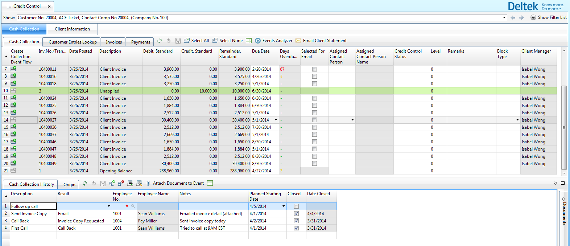Expand Planned Starting Date dropdown showing 4/5/2014

pyautogui.click(x=284, y=206)
